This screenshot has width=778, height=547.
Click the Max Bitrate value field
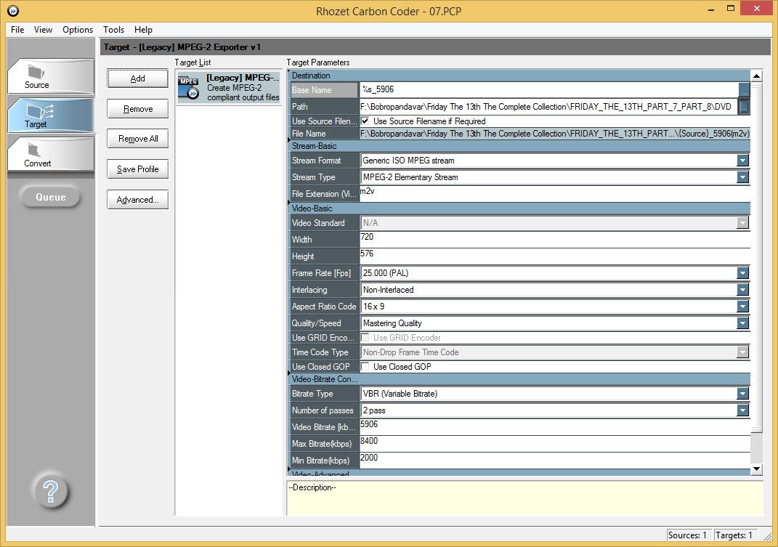tap(555, 444)
